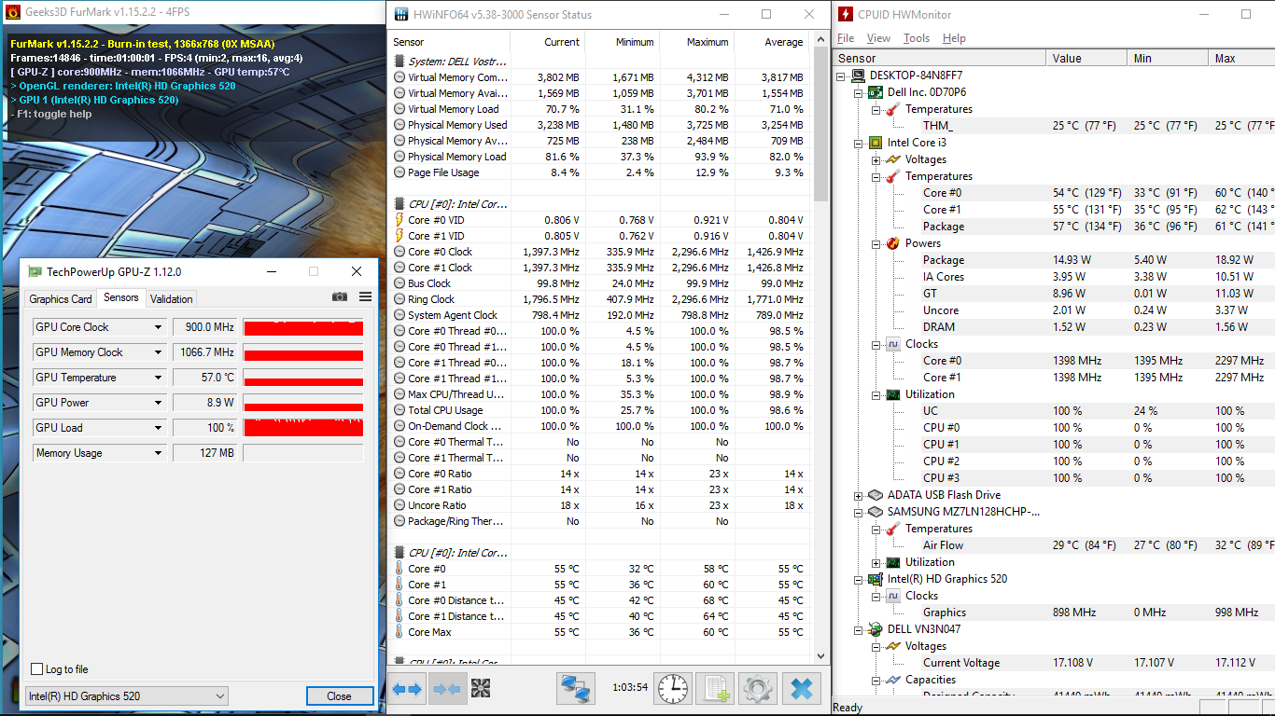Open HWMonitor Help menu

point(954,38)
